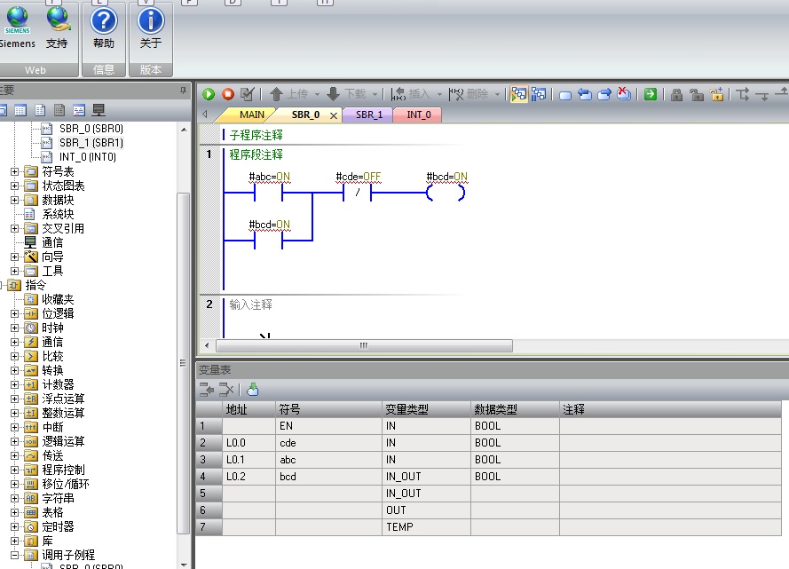Viewport: 789px width, 569px height.
Task: Select SBR_1 (SBR1) in project tree
Action: pyautogui.click(x=91, y=143)
